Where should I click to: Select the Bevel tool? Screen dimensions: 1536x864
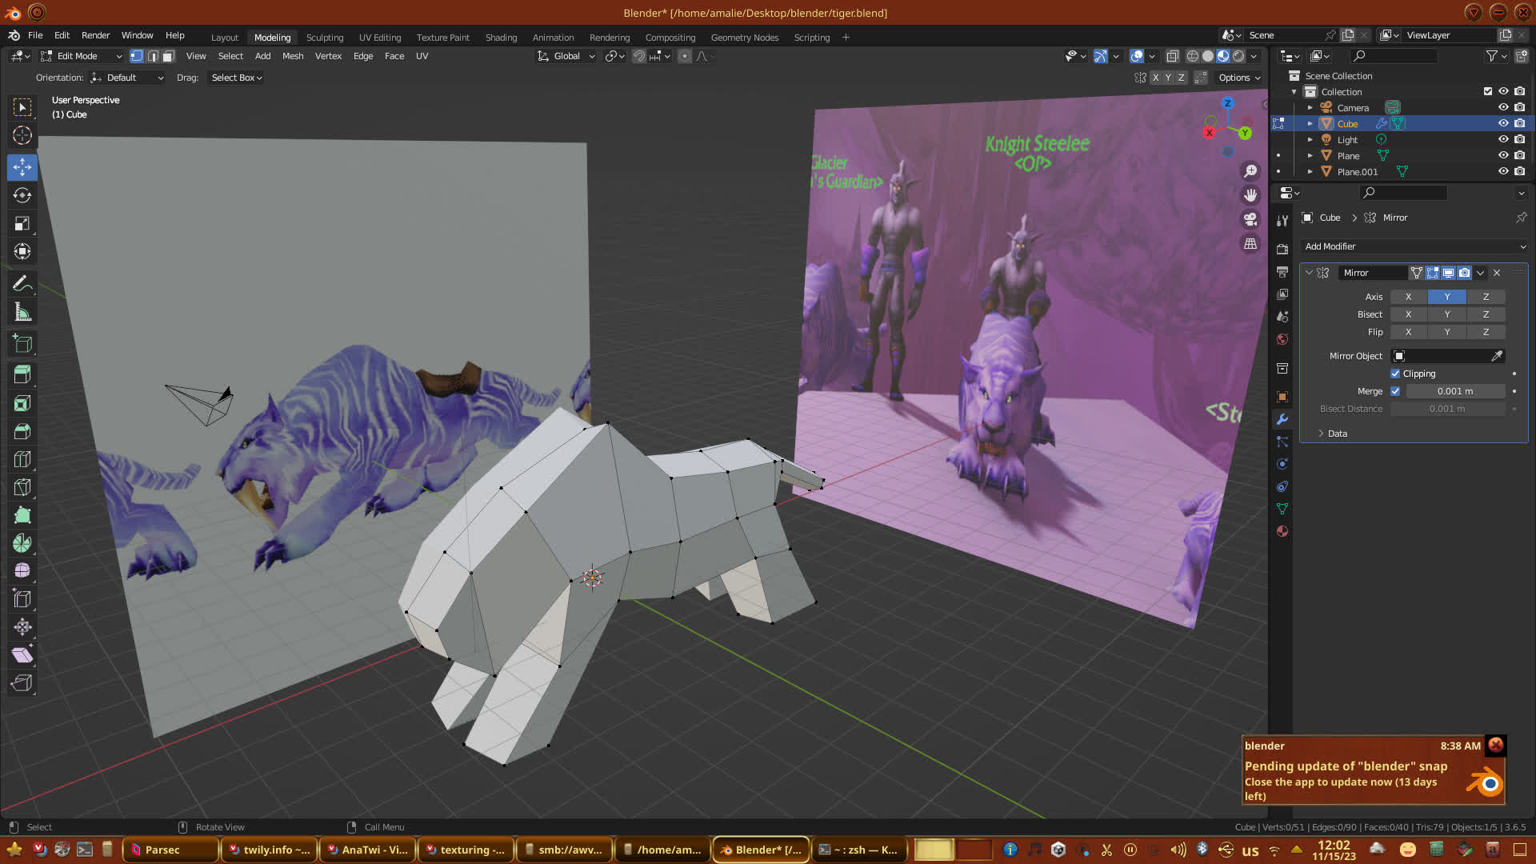pos(22,431)
